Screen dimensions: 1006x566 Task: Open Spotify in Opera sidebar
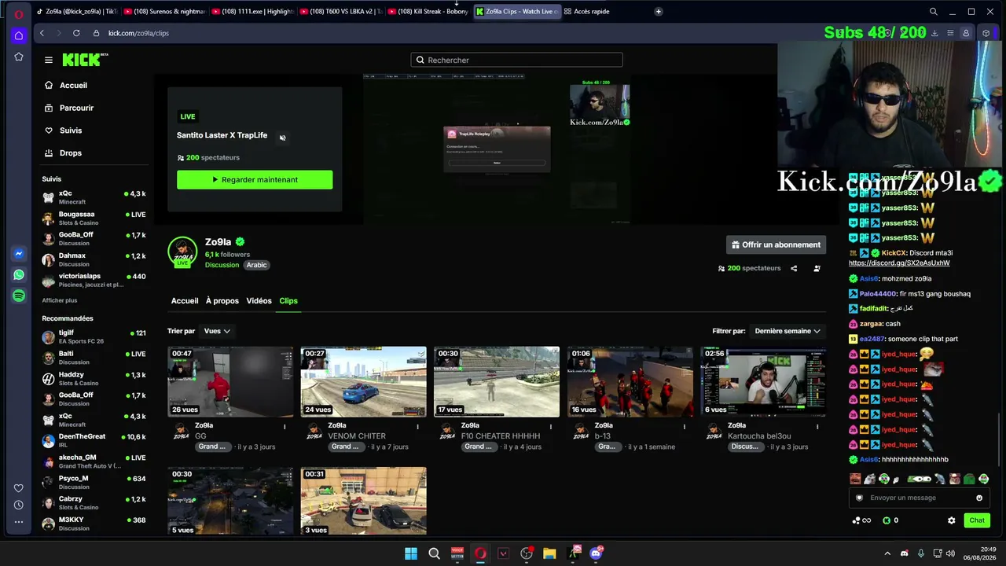(19, 296)
